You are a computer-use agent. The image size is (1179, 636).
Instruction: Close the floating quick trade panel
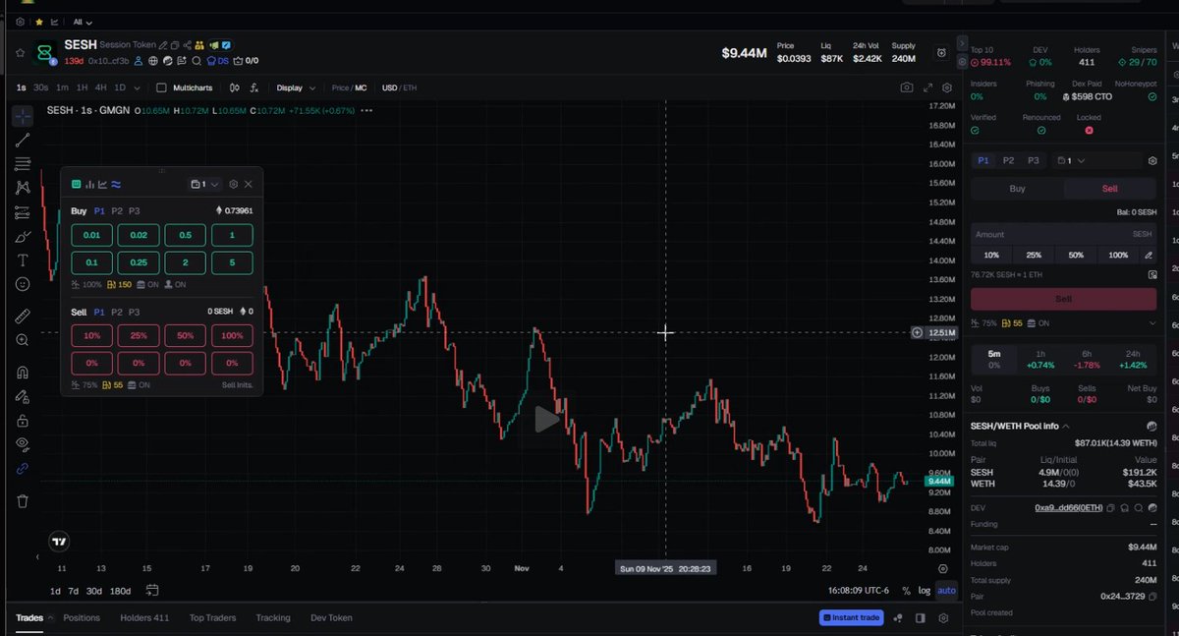tap(249, 184)
